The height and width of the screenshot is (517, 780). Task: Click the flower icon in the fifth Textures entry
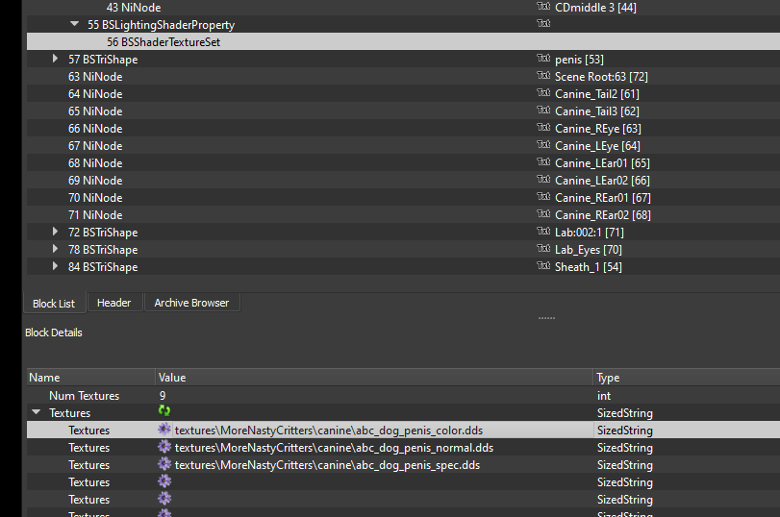coord(164,499)
